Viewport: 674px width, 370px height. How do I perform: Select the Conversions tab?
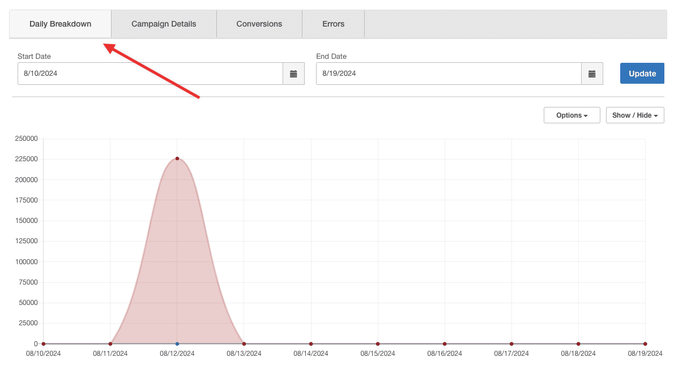259,24
